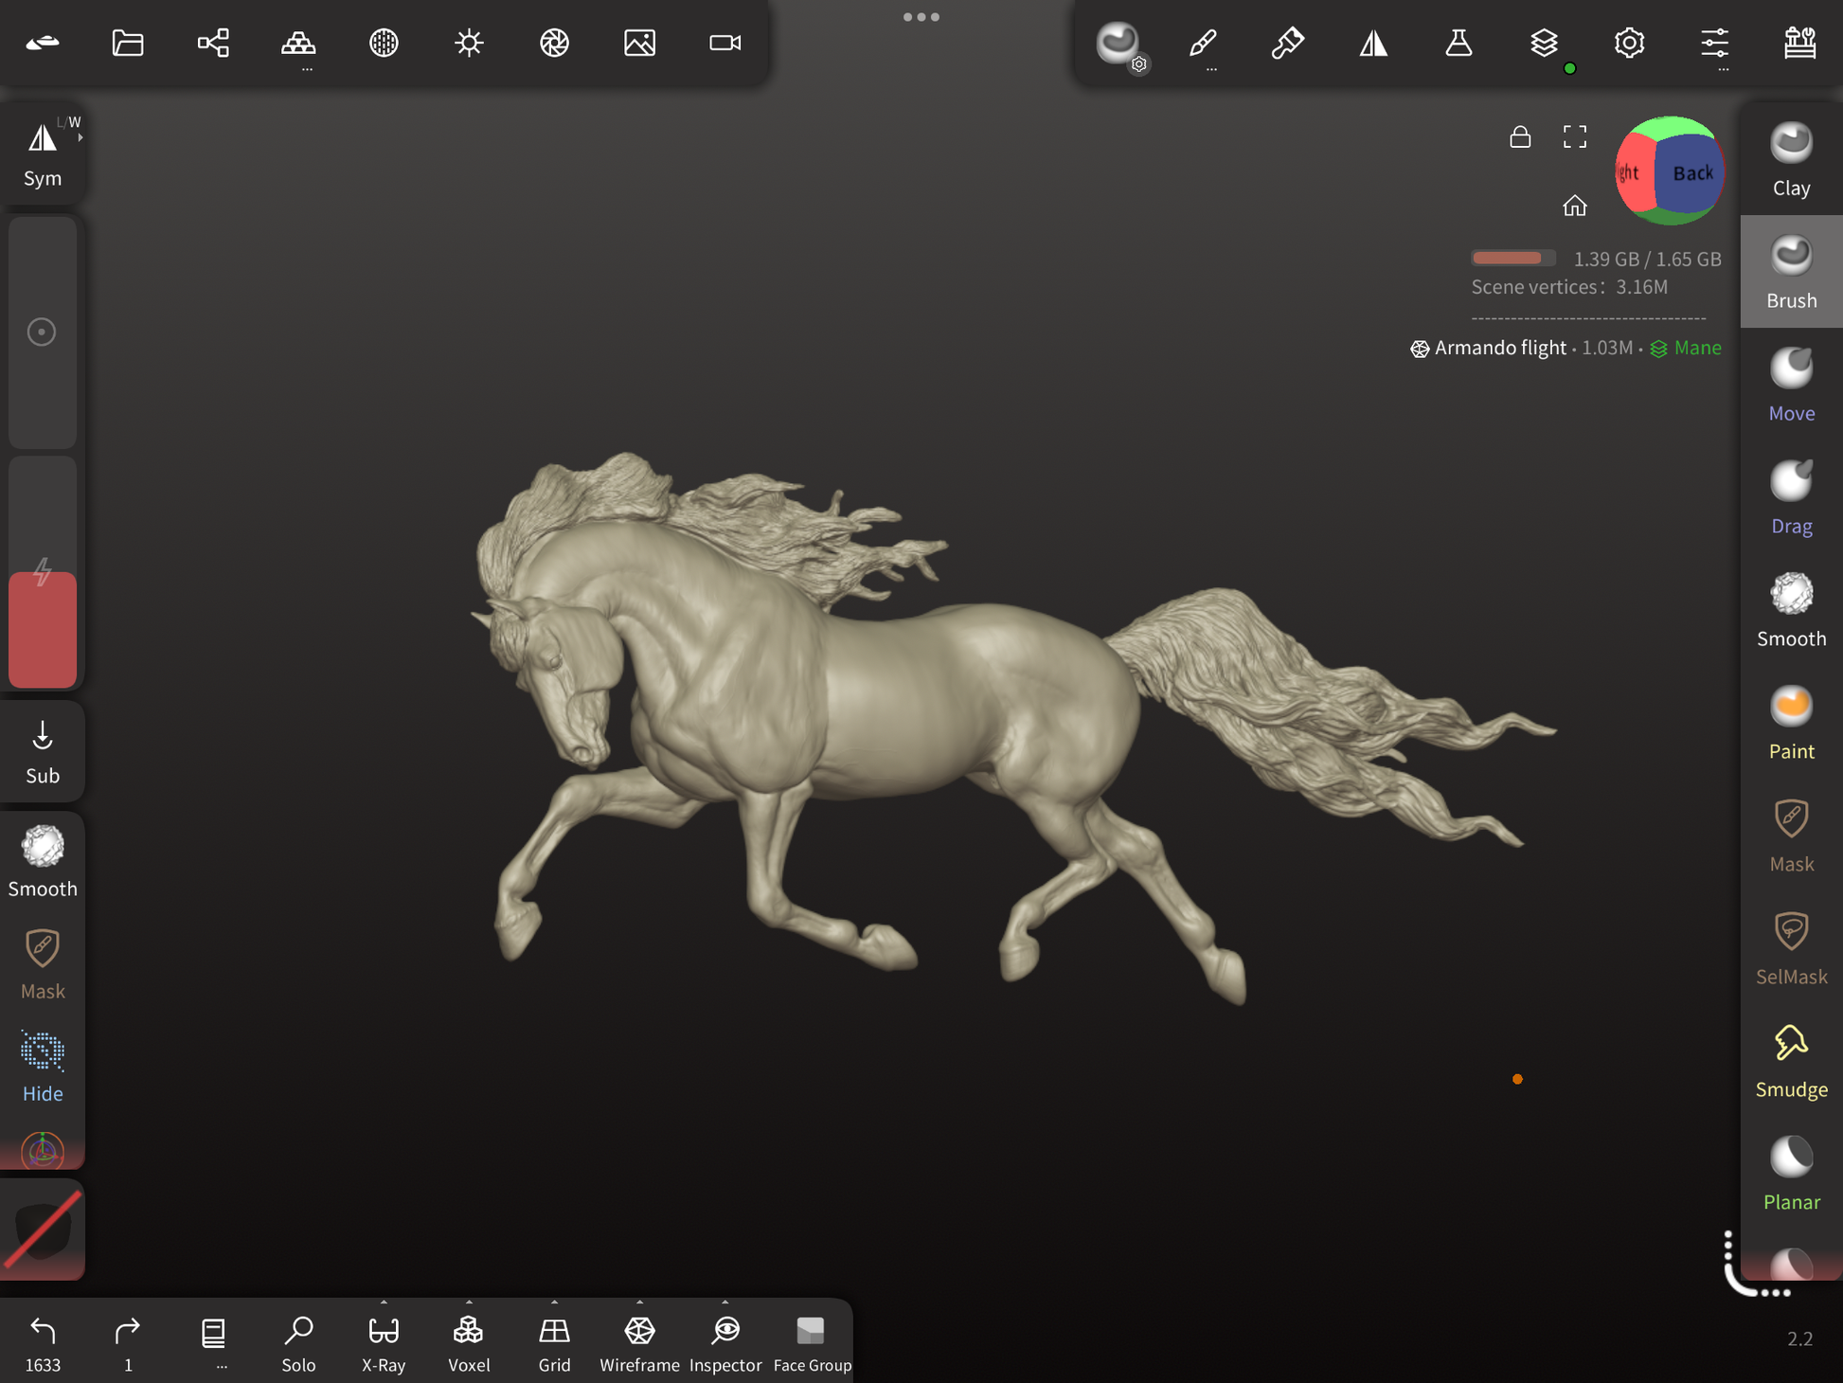Click the Solo button

[x=298, y=1341]
